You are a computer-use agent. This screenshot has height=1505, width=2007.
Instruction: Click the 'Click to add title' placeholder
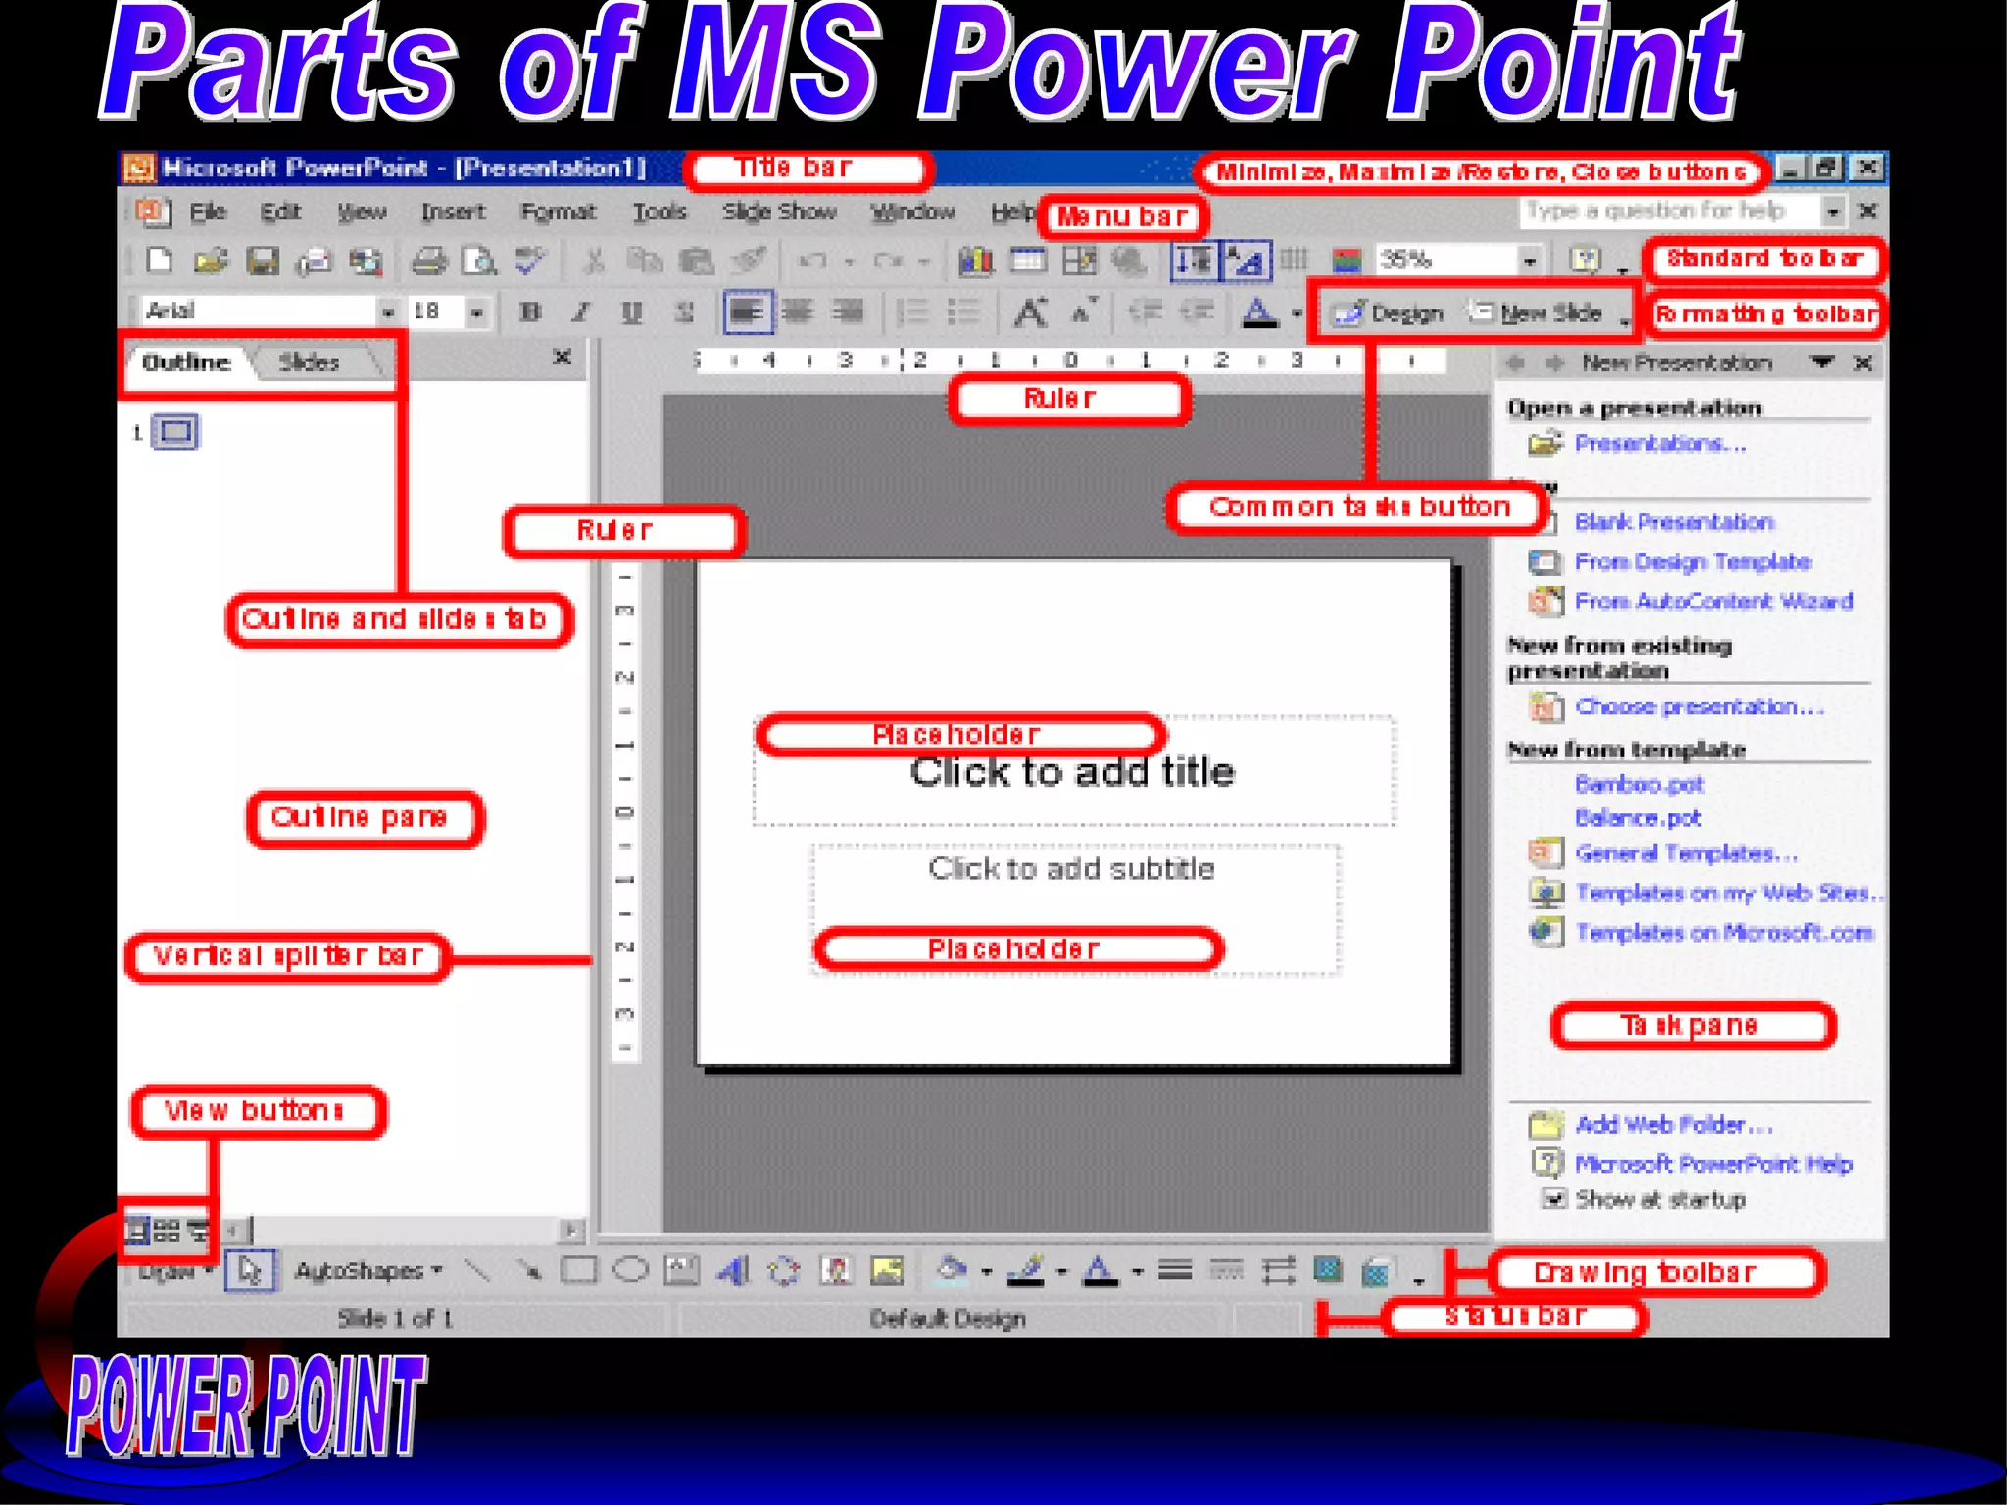click(1073, 773)
